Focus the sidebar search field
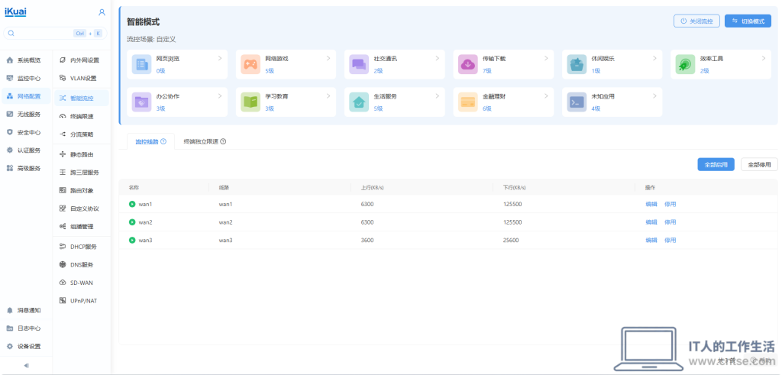The height and width of the screenshot is (375, 782). 55,34
